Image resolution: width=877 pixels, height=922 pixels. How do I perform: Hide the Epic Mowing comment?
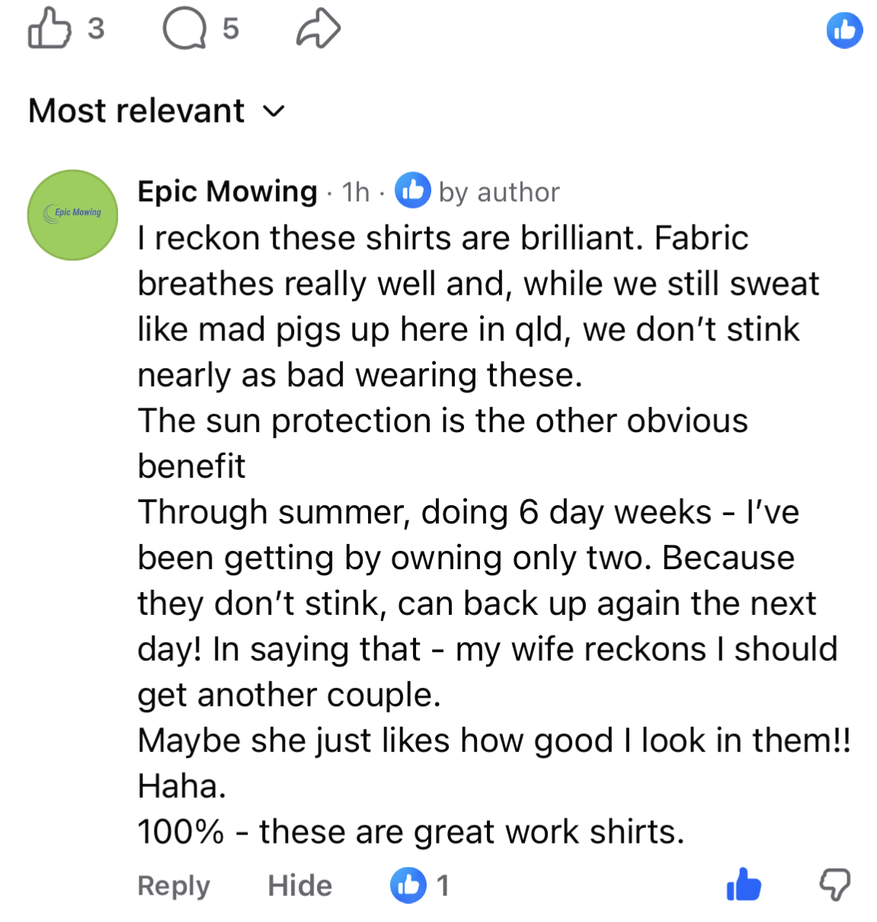pyautogui.click(x=299, y=885)
